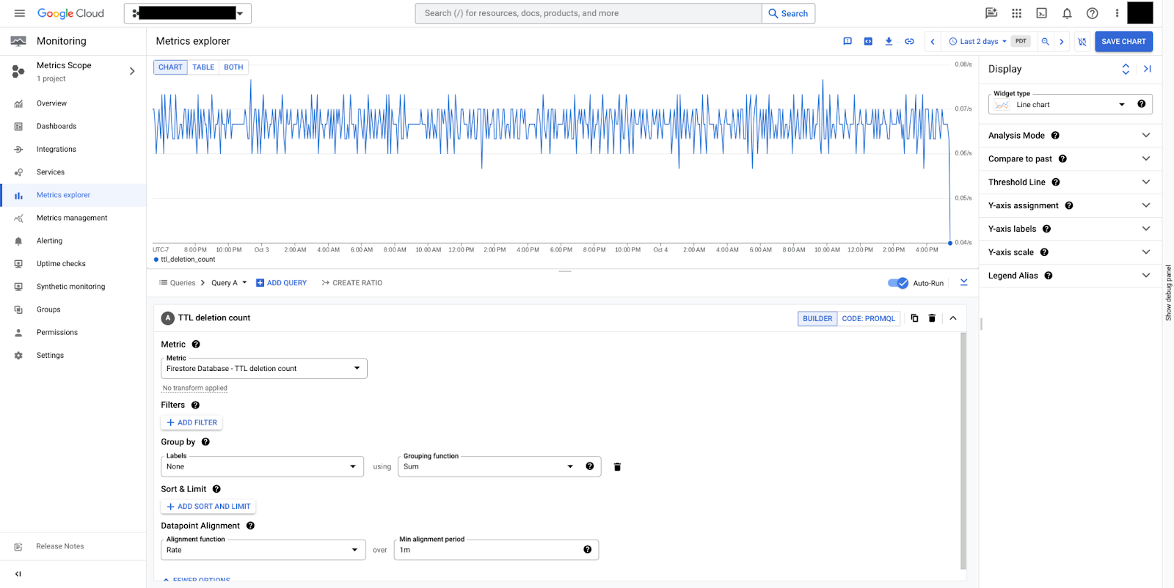This screenshot has width=1174, height=588.
Task: Switch the query editor to CODE: PROMQL
Action: pyautogui.click(x=868, y=319)
